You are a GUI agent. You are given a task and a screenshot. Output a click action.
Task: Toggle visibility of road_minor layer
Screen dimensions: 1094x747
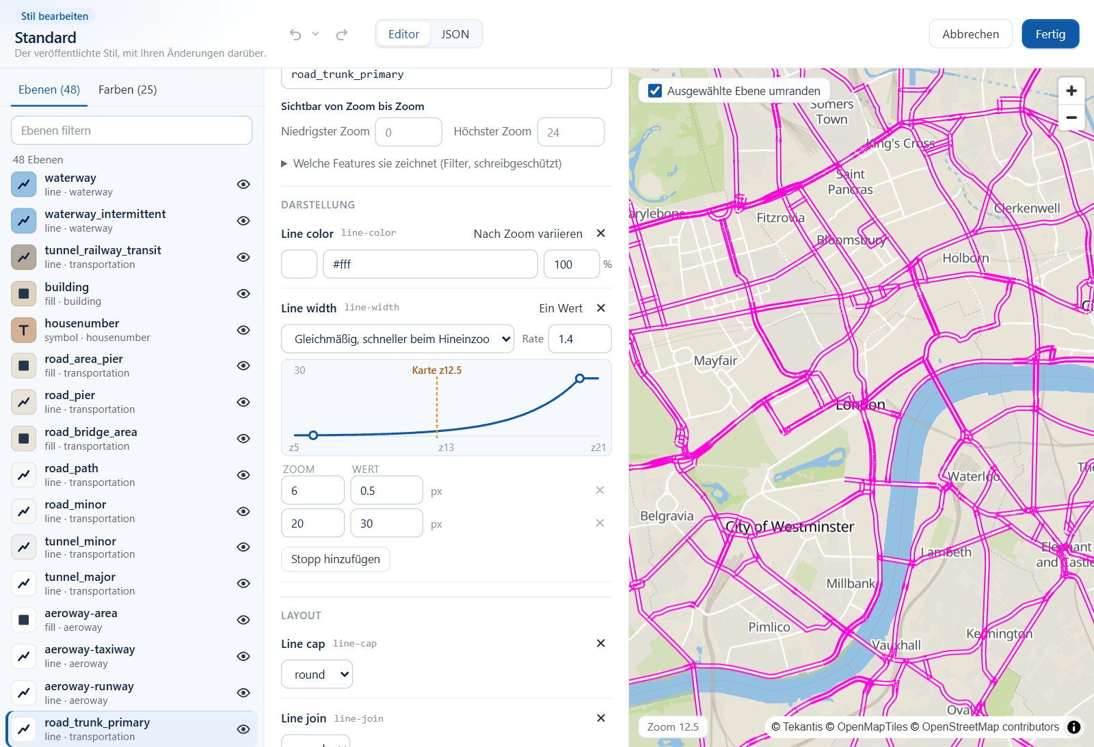[x=243, y=511]
